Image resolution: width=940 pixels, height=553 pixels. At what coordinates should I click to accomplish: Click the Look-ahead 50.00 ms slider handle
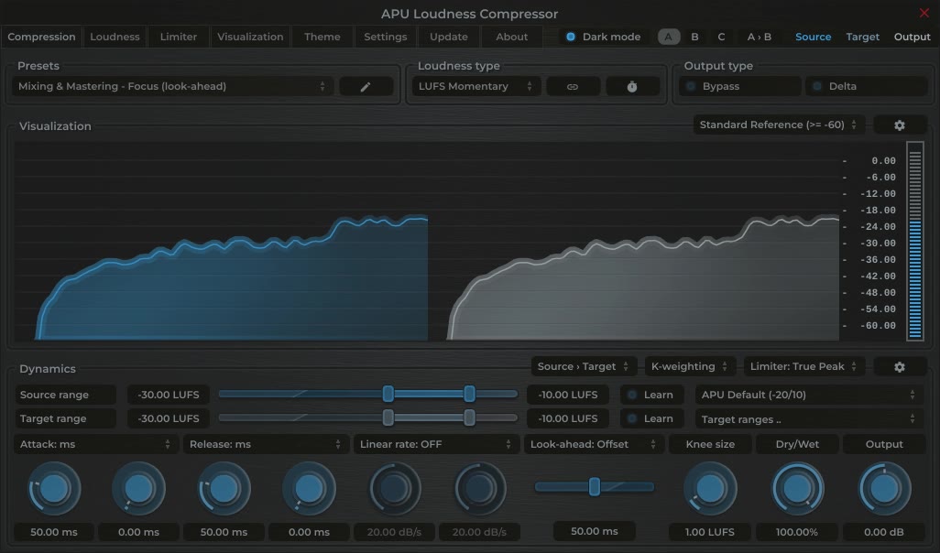[x=594, y=488]
